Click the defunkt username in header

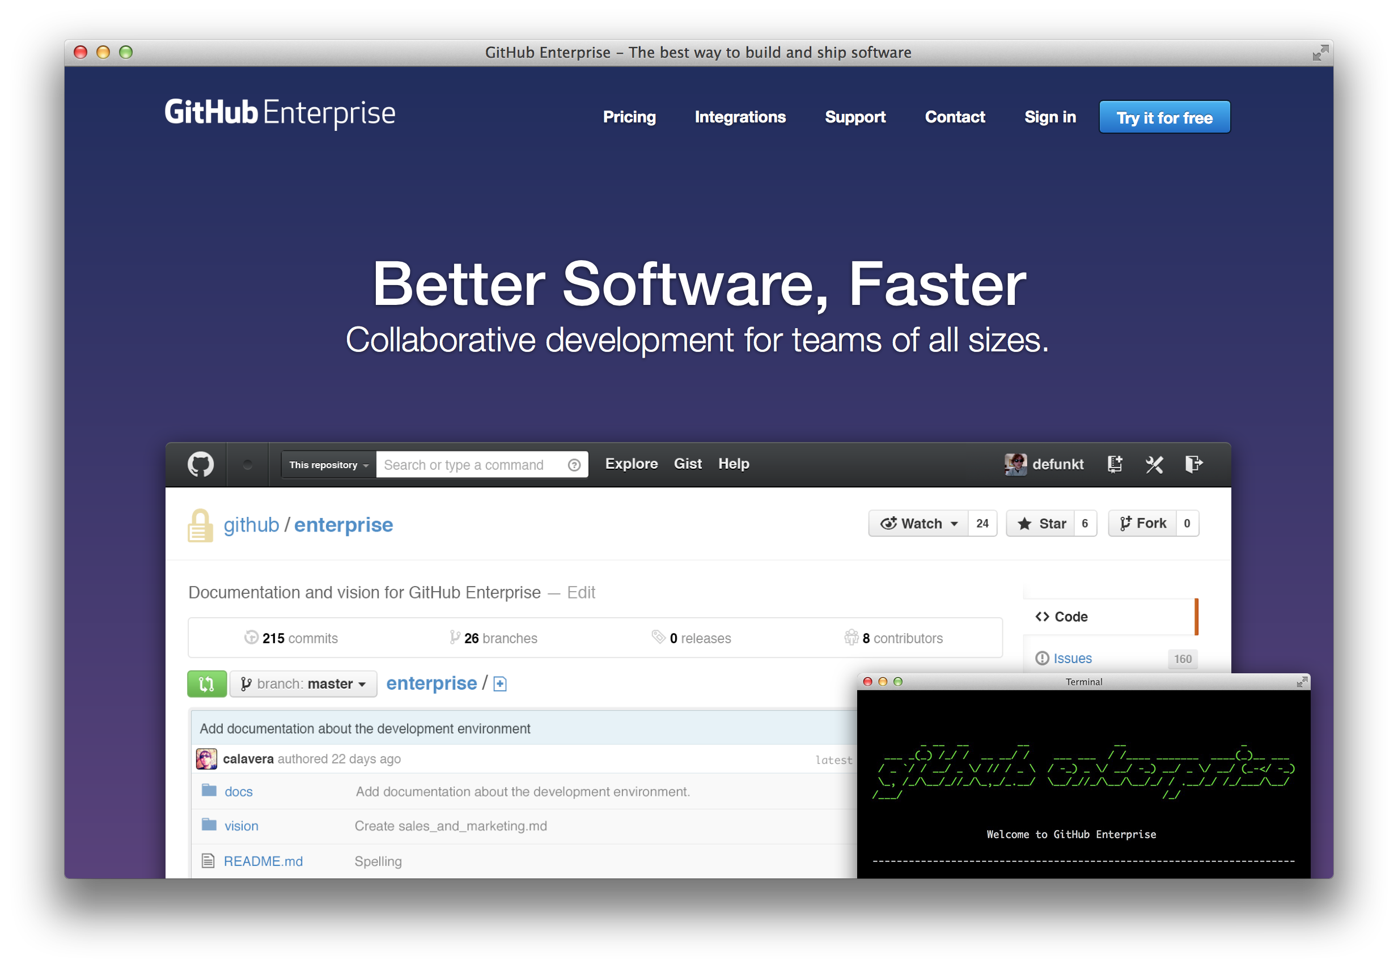(x=1058, y=465)
